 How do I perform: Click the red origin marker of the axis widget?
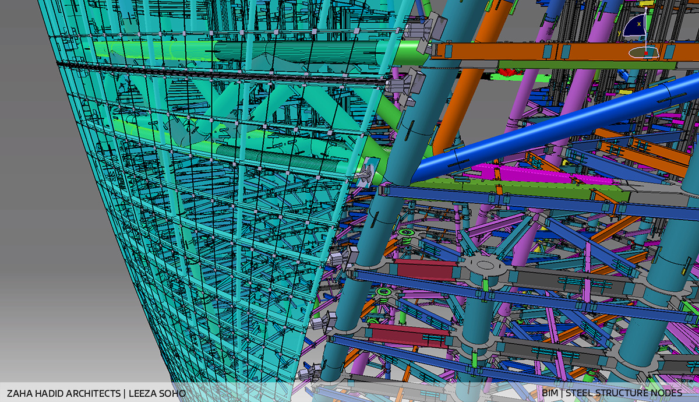[646, 53]
